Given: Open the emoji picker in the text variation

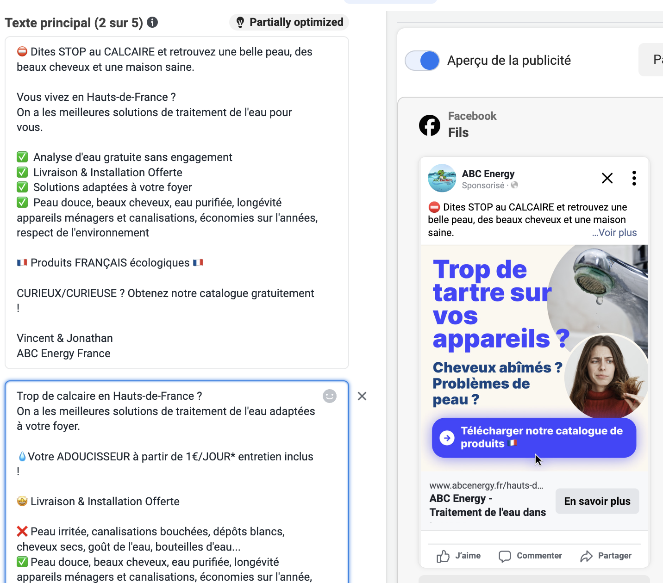Looking at the screenshot, I should [x=329, y=396].
